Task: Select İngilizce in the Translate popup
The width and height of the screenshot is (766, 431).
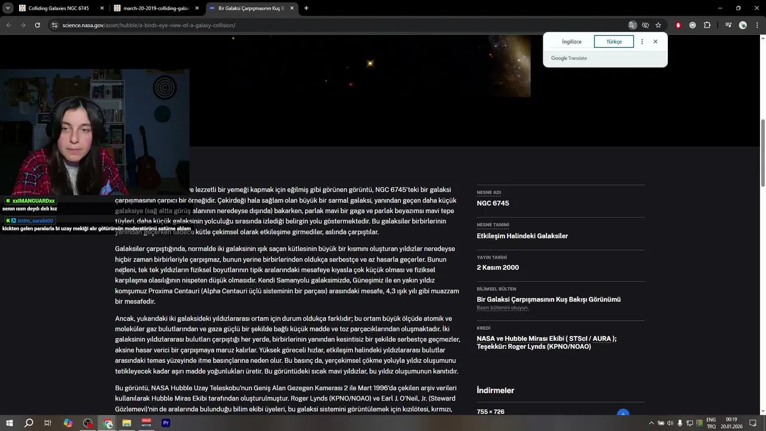Action: click(x=572, y=42)
